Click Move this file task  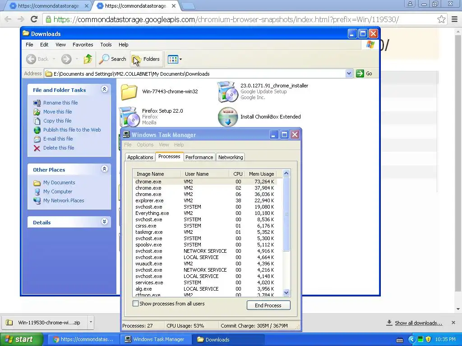point(57,112)
